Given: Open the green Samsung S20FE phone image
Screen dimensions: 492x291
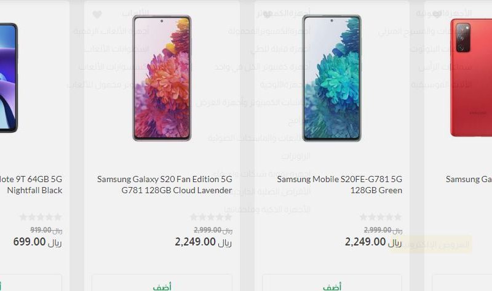Looking at the screenshot, I should (331, 78).
